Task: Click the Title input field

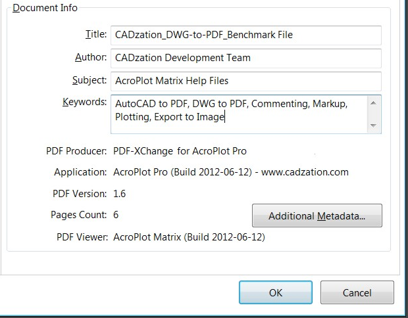Action: click(246, 35)
